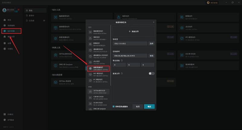Viewport: 242px width, 130px height.
Task: Open 地形切片 card on main page
Action: click(x=145, y=17)
